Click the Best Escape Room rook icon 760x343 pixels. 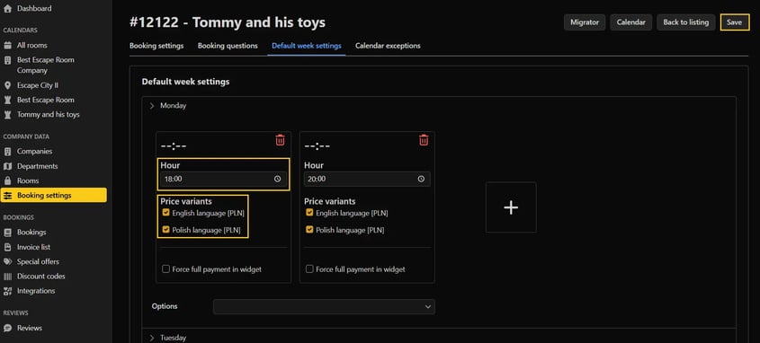[x=8, y=101]
